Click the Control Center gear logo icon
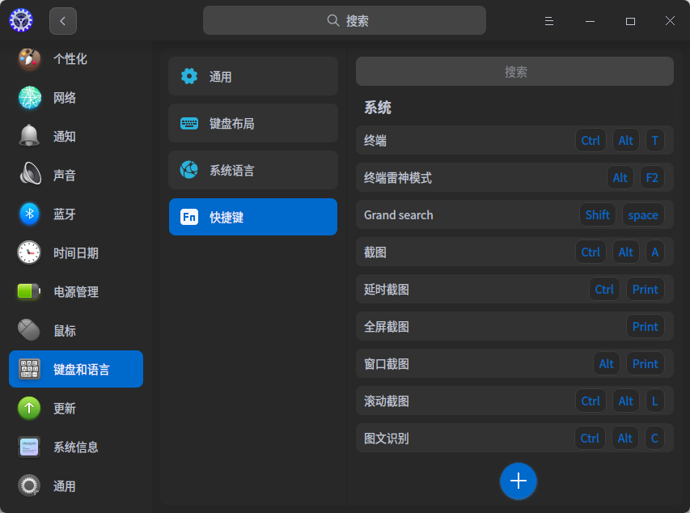The height and width of the screenshot is (513, 690). pos(21,20)
